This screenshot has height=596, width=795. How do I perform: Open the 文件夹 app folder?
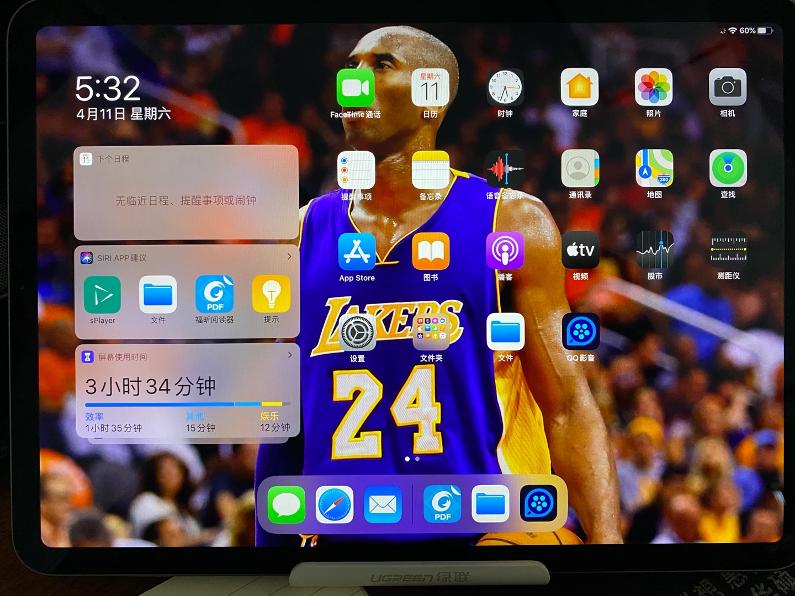click(431, 332)
